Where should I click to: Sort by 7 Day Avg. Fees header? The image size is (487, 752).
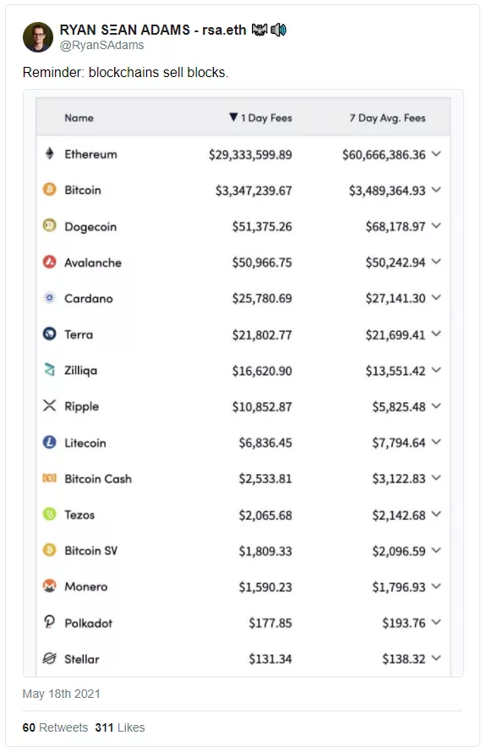(387, 118)
